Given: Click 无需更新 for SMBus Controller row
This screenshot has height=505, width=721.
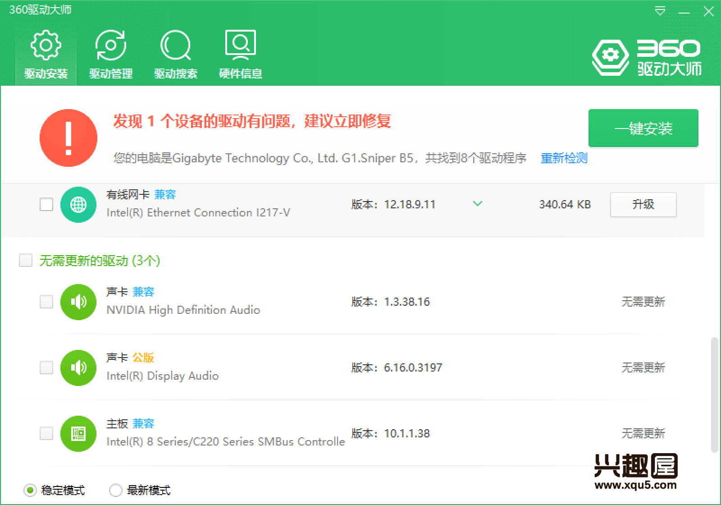Looking at the screenshot, I should [643, 433].
